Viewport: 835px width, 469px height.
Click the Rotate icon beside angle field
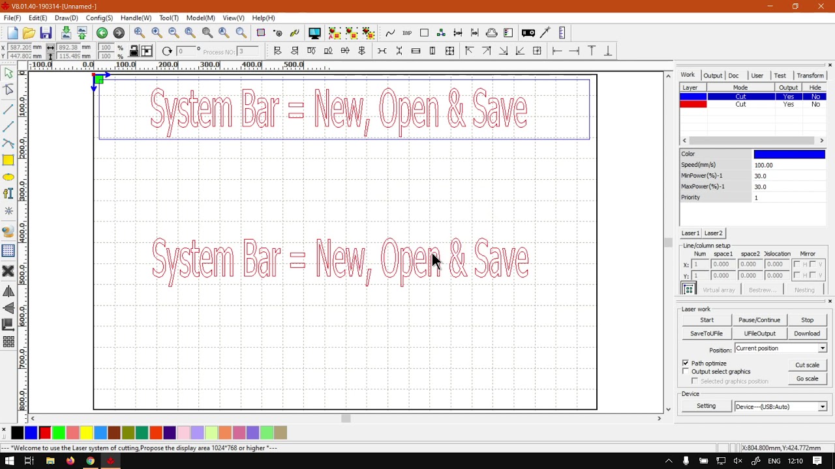click(x=167, y=51)
